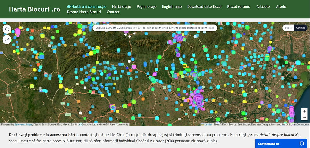Viewport: 310px width, 148px height.
Task: Open the Hartă ani construcție menu item
Action: (x=87, y=7)
